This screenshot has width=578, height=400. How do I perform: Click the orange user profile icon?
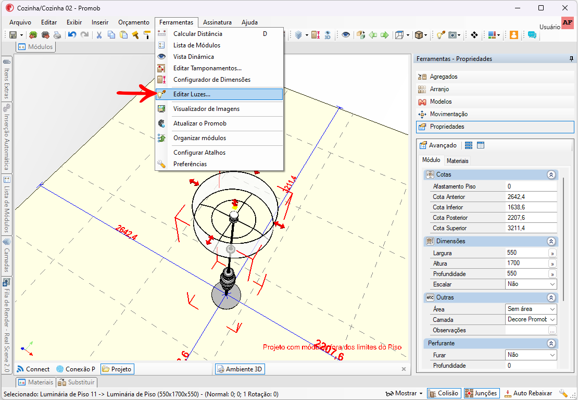pyautogui.click(x=514, y=35)
